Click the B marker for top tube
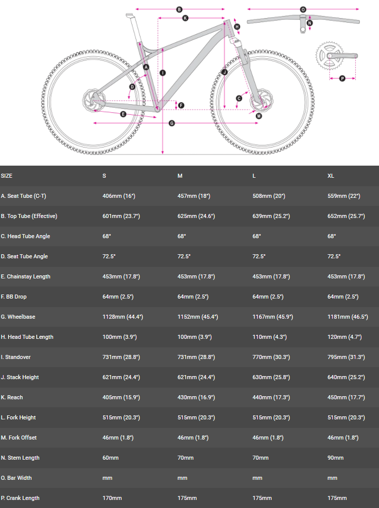Viewport: 379px width, 508px height. tap(179, 9)
